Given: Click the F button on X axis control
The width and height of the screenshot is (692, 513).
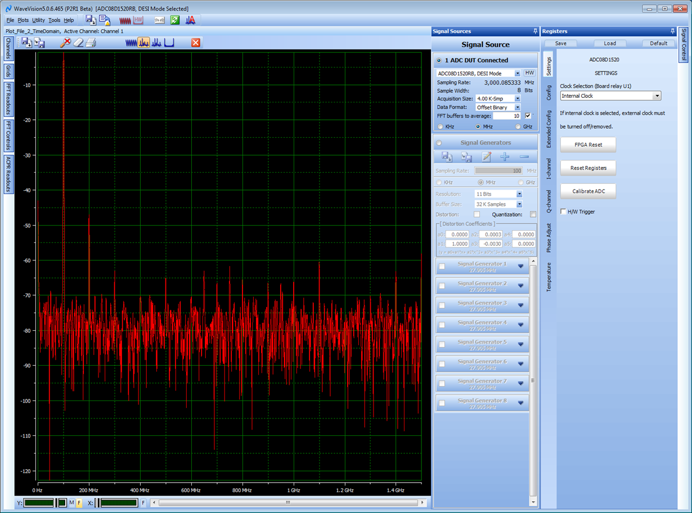Looking at the screenshot, I should 143,503.
